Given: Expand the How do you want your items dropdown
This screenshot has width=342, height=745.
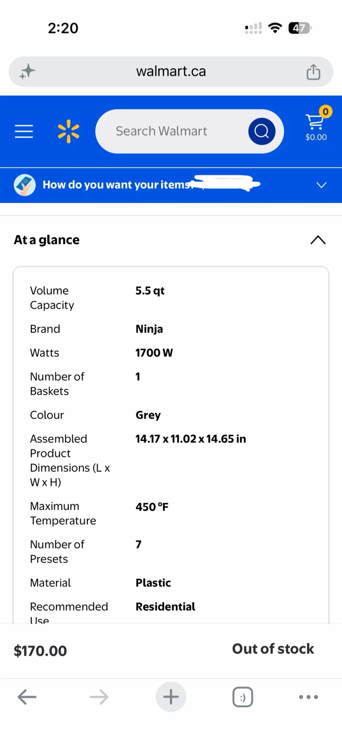Looking at the screenshot, I should click(321, 185).
